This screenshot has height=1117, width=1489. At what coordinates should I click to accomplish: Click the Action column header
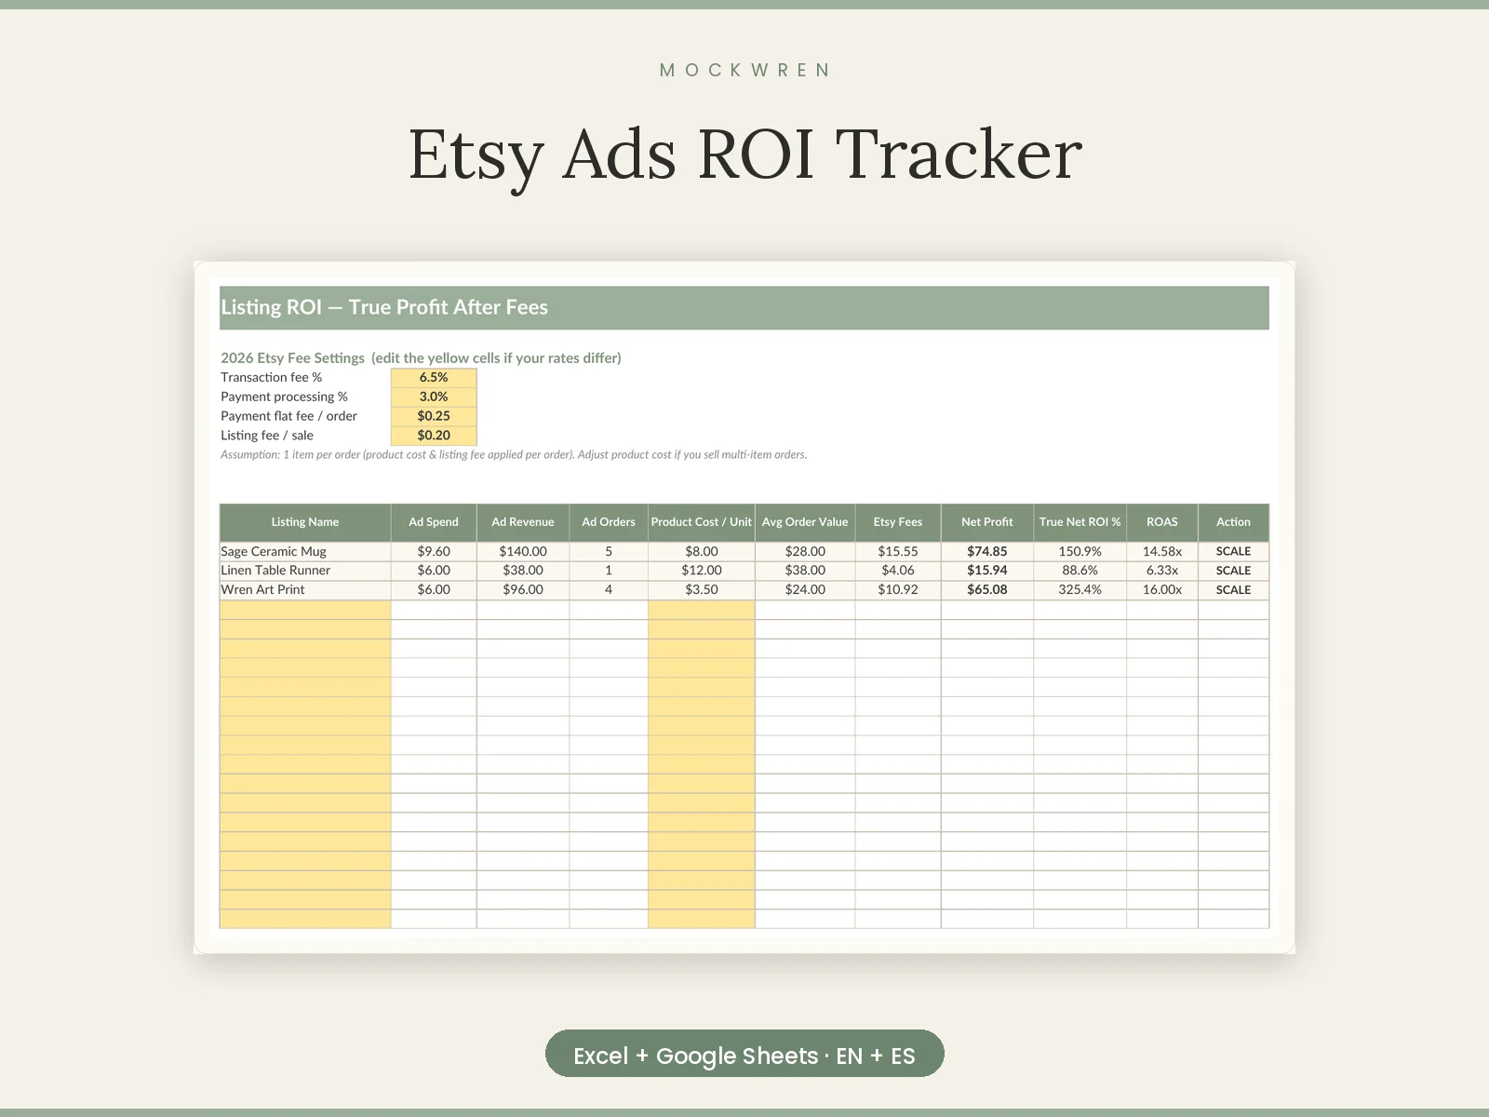coord(1234,522)
